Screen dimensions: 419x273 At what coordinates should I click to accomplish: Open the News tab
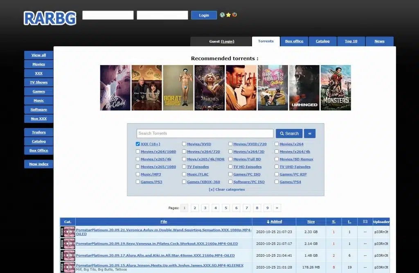coord(379,41)
